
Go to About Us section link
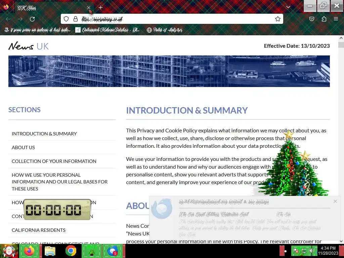coord(23,147)
